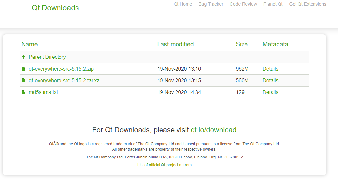
Task: Open the md5sums.txt file
Action: pos(43,92)
